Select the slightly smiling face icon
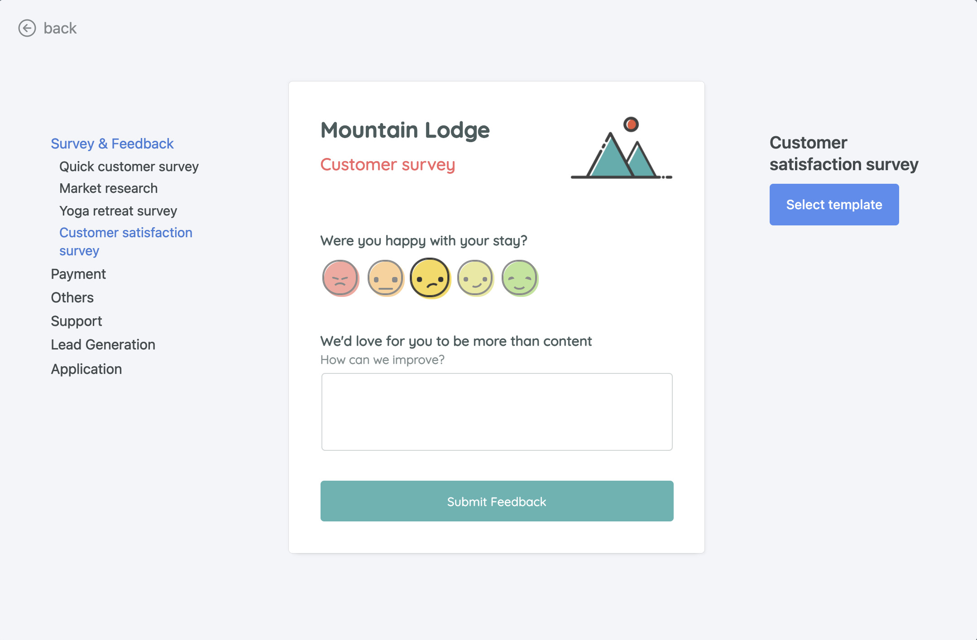The image size is (977, 640). point(475,278)
